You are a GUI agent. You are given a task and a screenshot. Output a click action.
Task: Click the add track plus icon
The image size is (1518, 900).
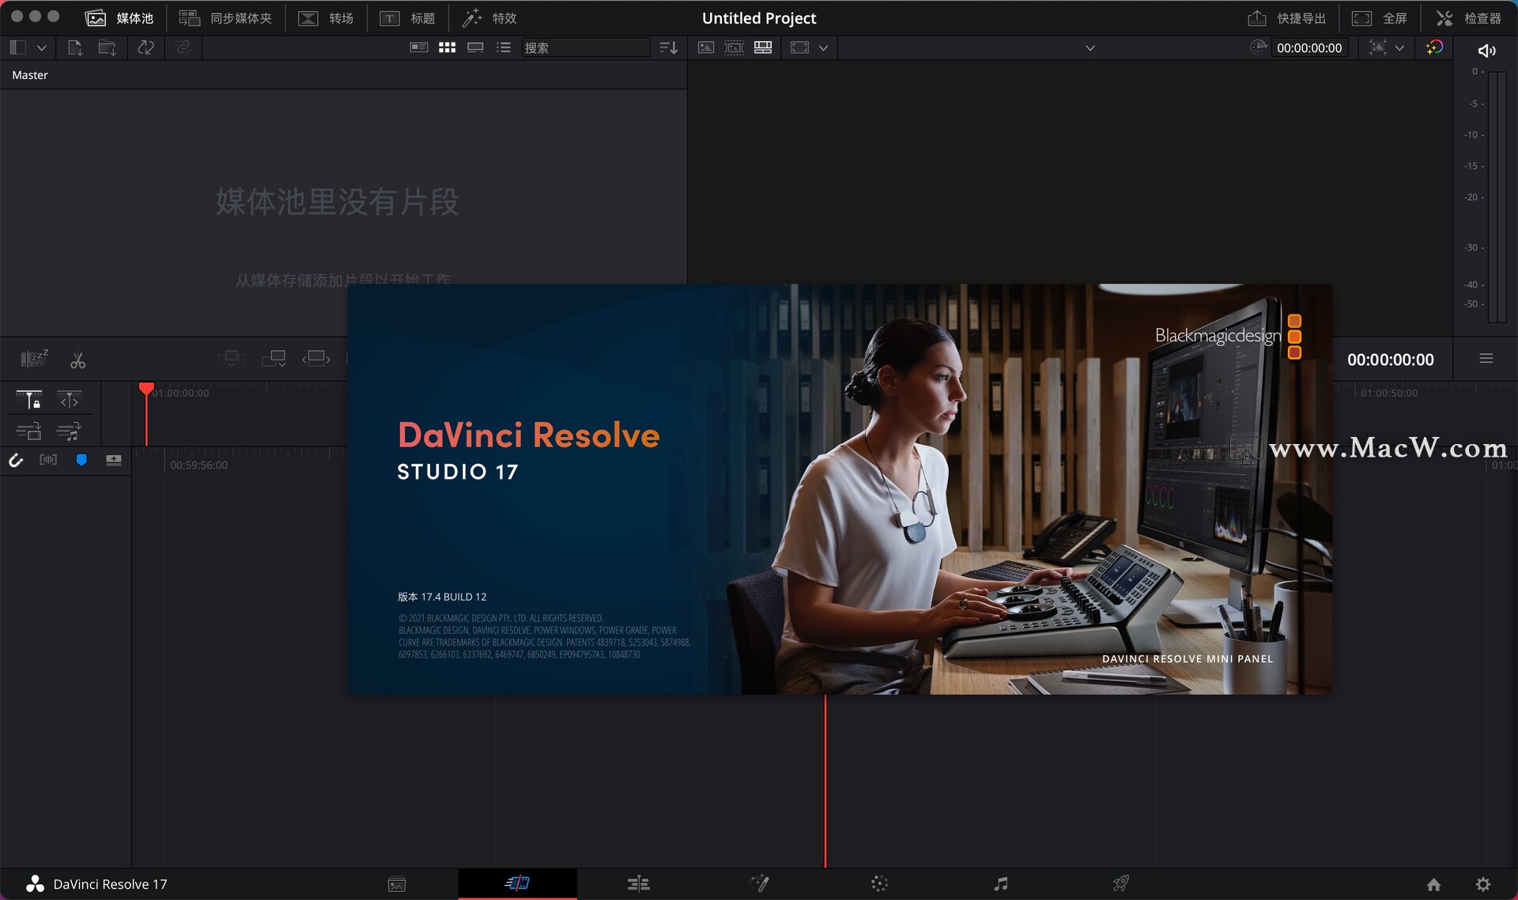point(114,460)
